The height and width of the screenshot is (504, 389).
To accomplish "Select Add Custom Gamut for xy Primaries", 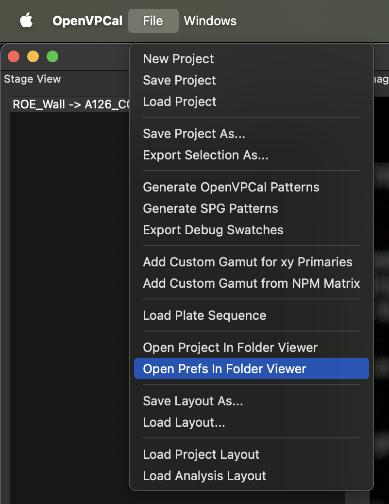I will click(x=252, y=262).
